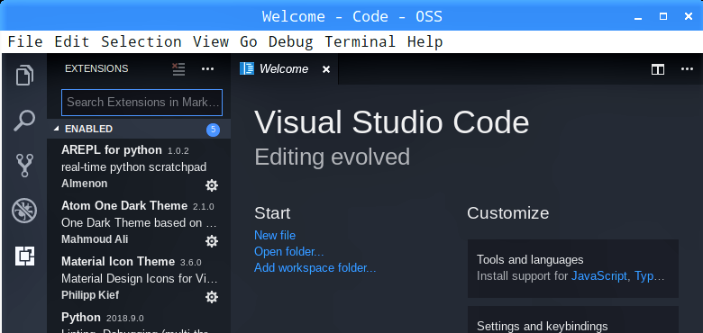Open the Go menu
This screenshot has height=333, width=703.
249,41
